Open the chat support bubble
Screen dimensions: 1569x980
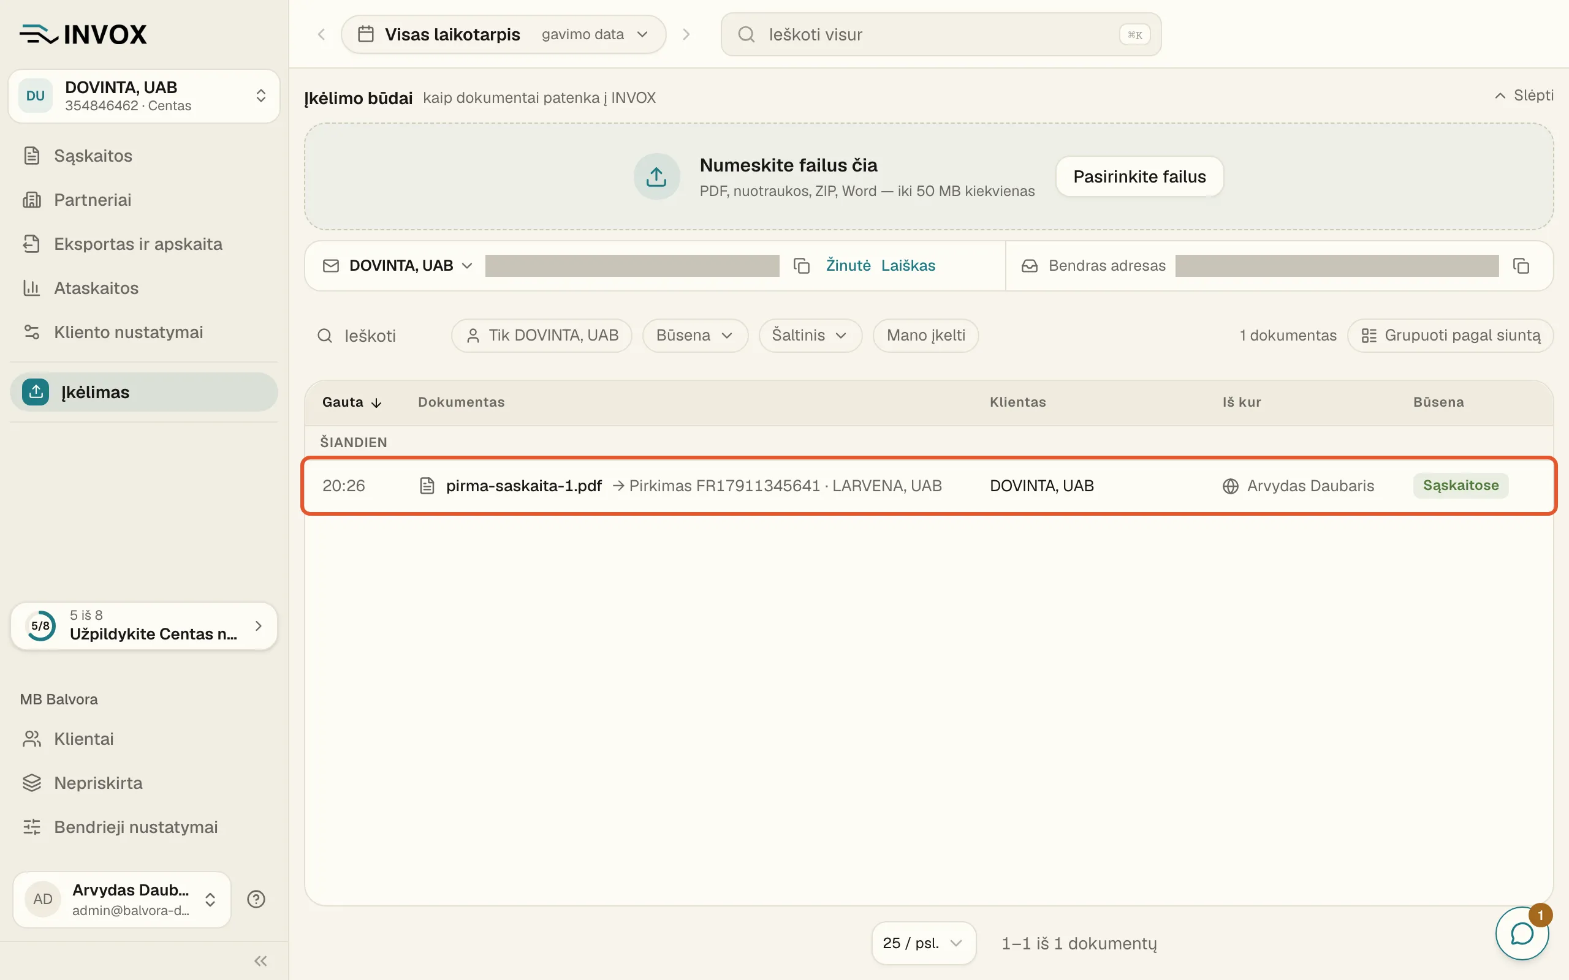pyautogui.click(x=1522, y=933)
